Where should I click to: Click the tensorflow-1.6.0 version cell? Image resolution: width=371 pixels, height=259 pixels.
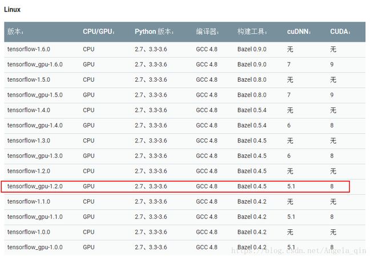[x=29, y=49]
